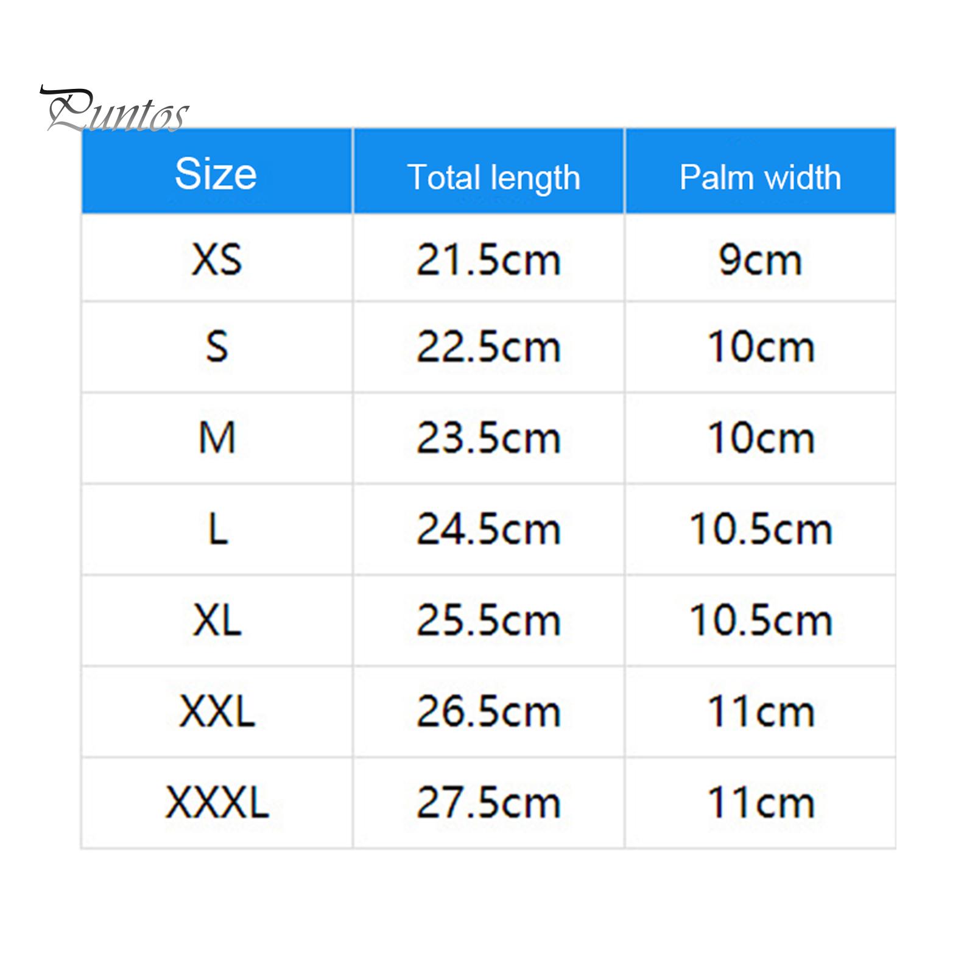Click the Size column header

click(x=216, y=174)
